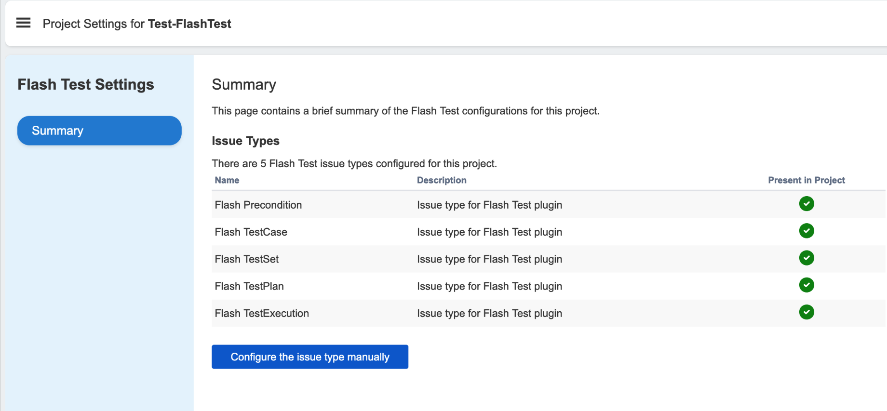Click the Description column header

point(442,180)
